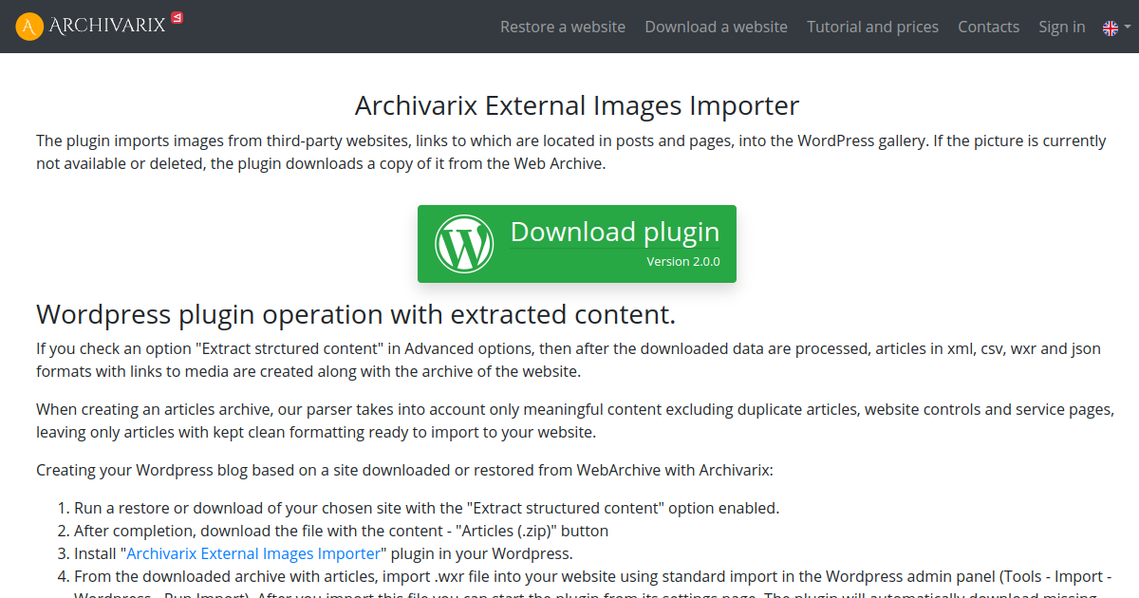Click the page title Archivarix External Images Importer
Screen dimensions: 1139x598
tap(577, 105)
